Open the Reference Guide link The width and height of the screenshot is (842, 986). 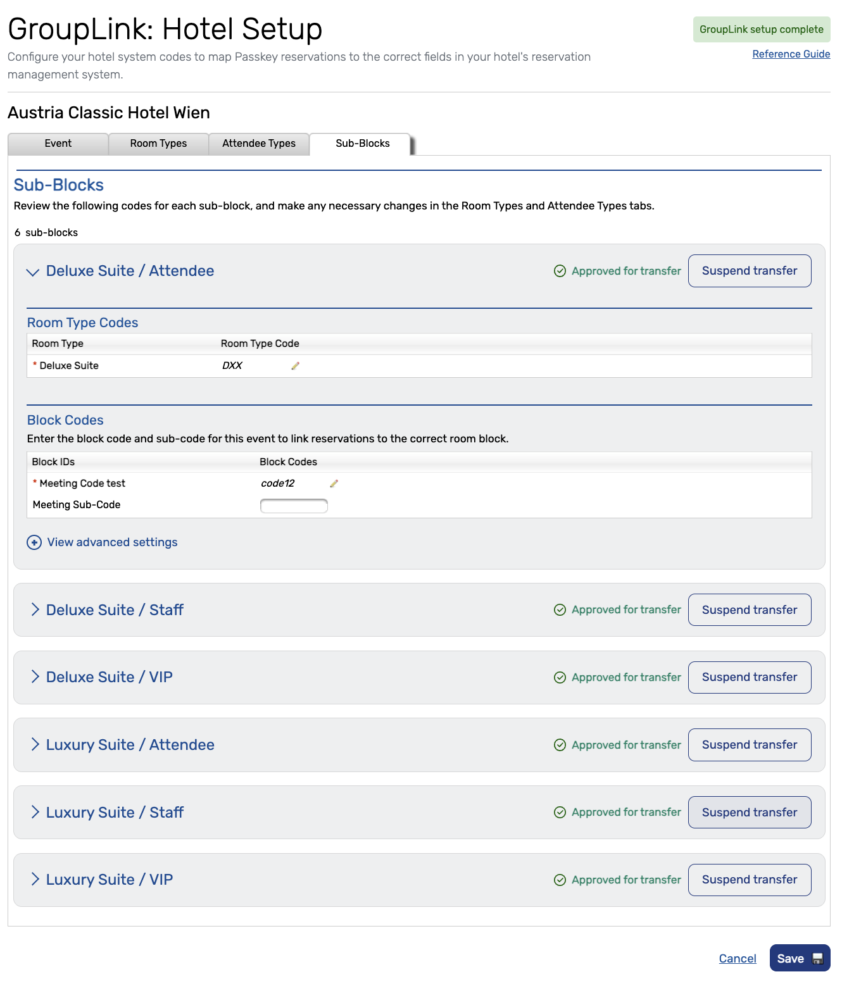coord(791,54)
